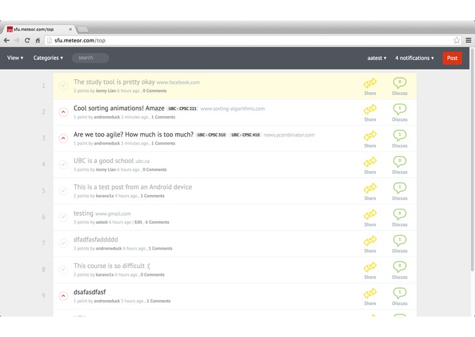Viewport: 475px width, 337px height.
Task: Click Share icon for 'The study tool is pretty okay'
Action: [370, 83]
